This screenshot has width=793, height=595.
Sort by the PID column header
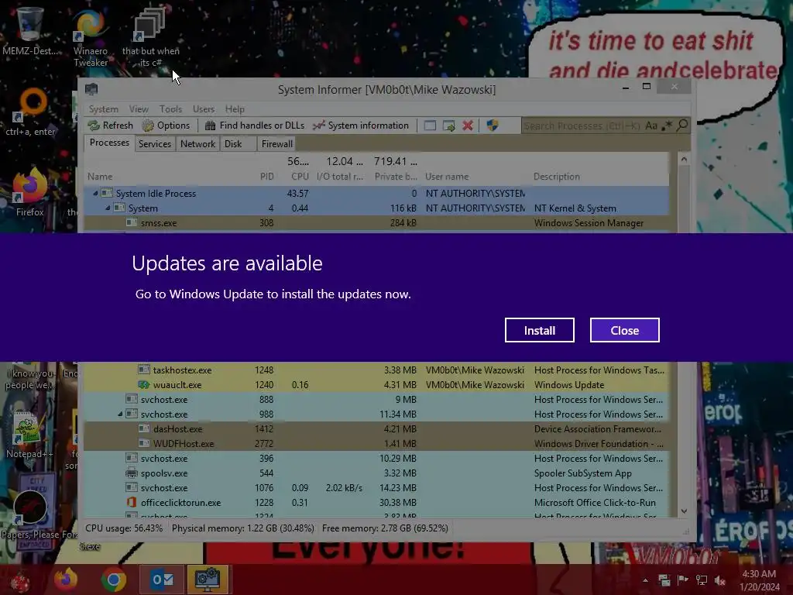(266, 177)
